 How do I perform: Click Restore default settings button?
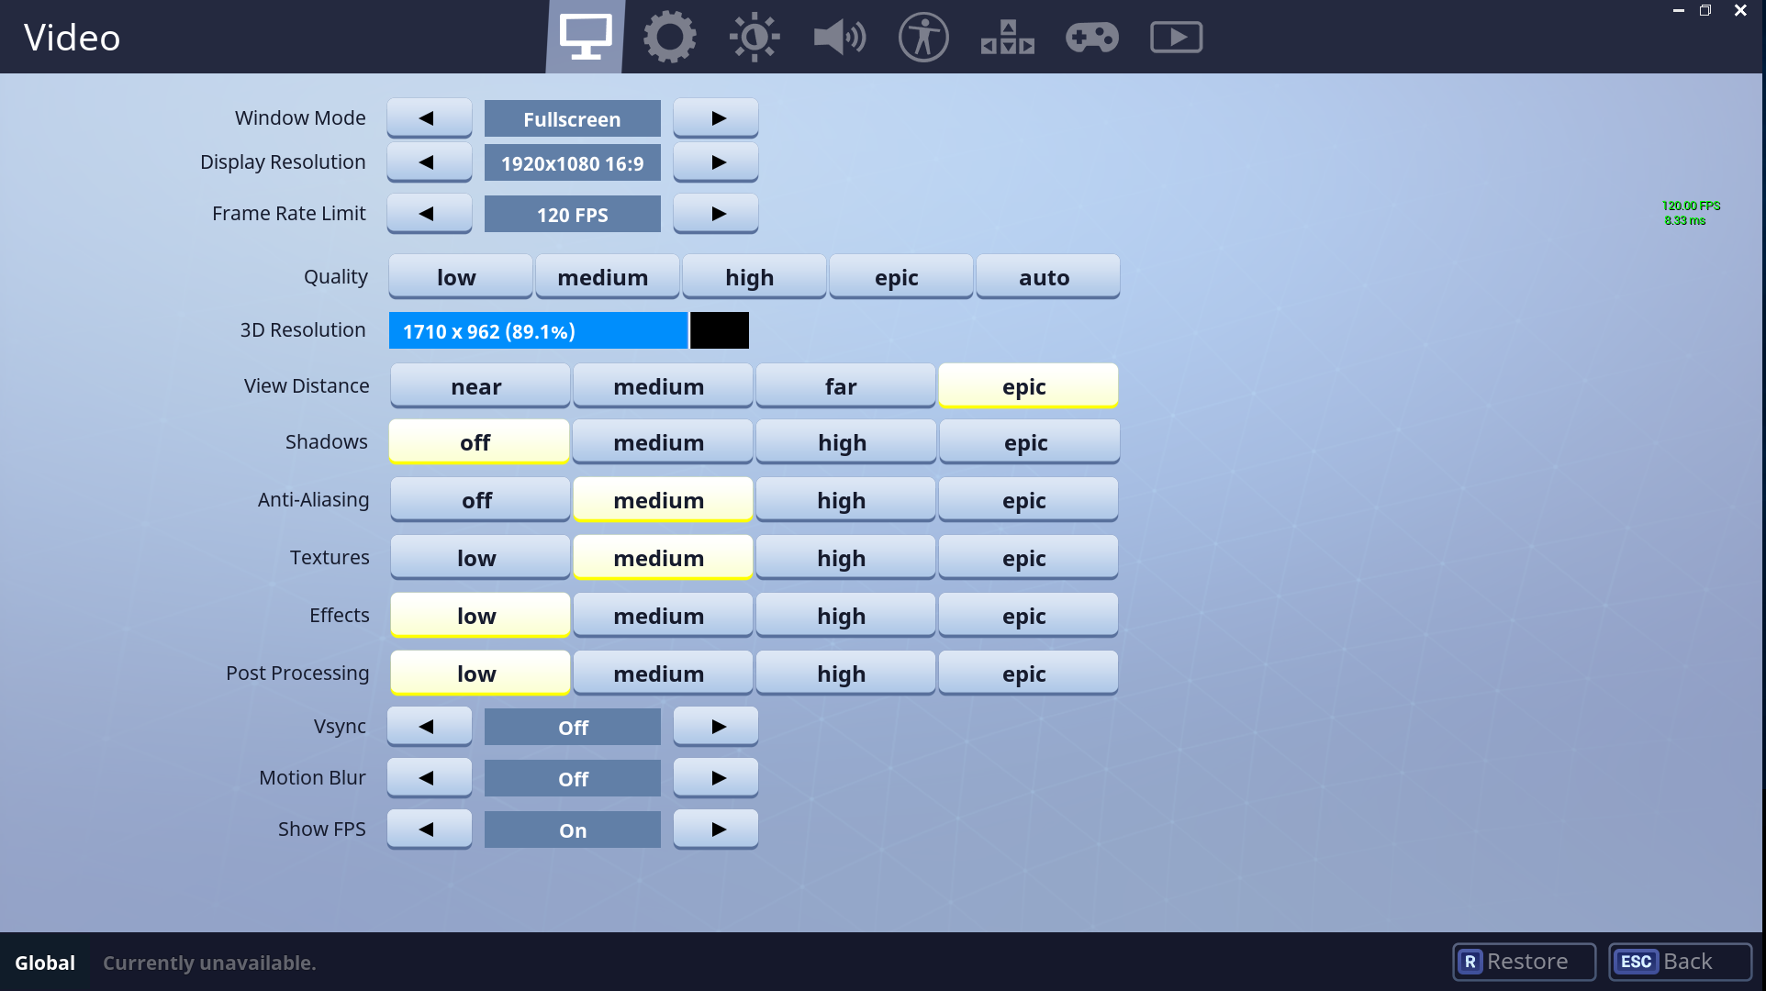pyautogui.click(x=1518, y=961)
